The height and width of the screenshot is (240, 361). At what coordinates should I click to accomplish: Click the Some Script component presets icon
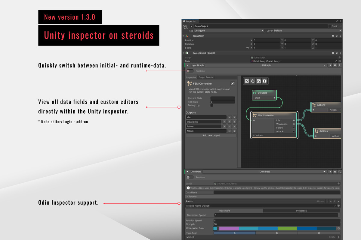[x=337, y=53]
